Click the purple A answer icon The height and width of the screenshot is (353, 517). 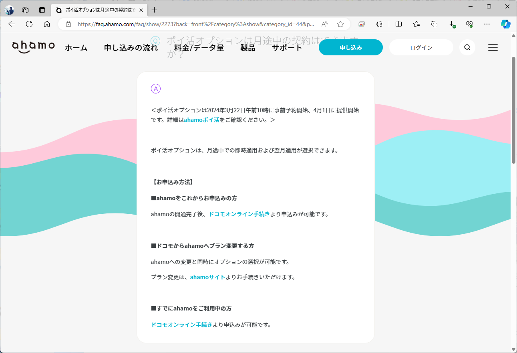[156, 89]
